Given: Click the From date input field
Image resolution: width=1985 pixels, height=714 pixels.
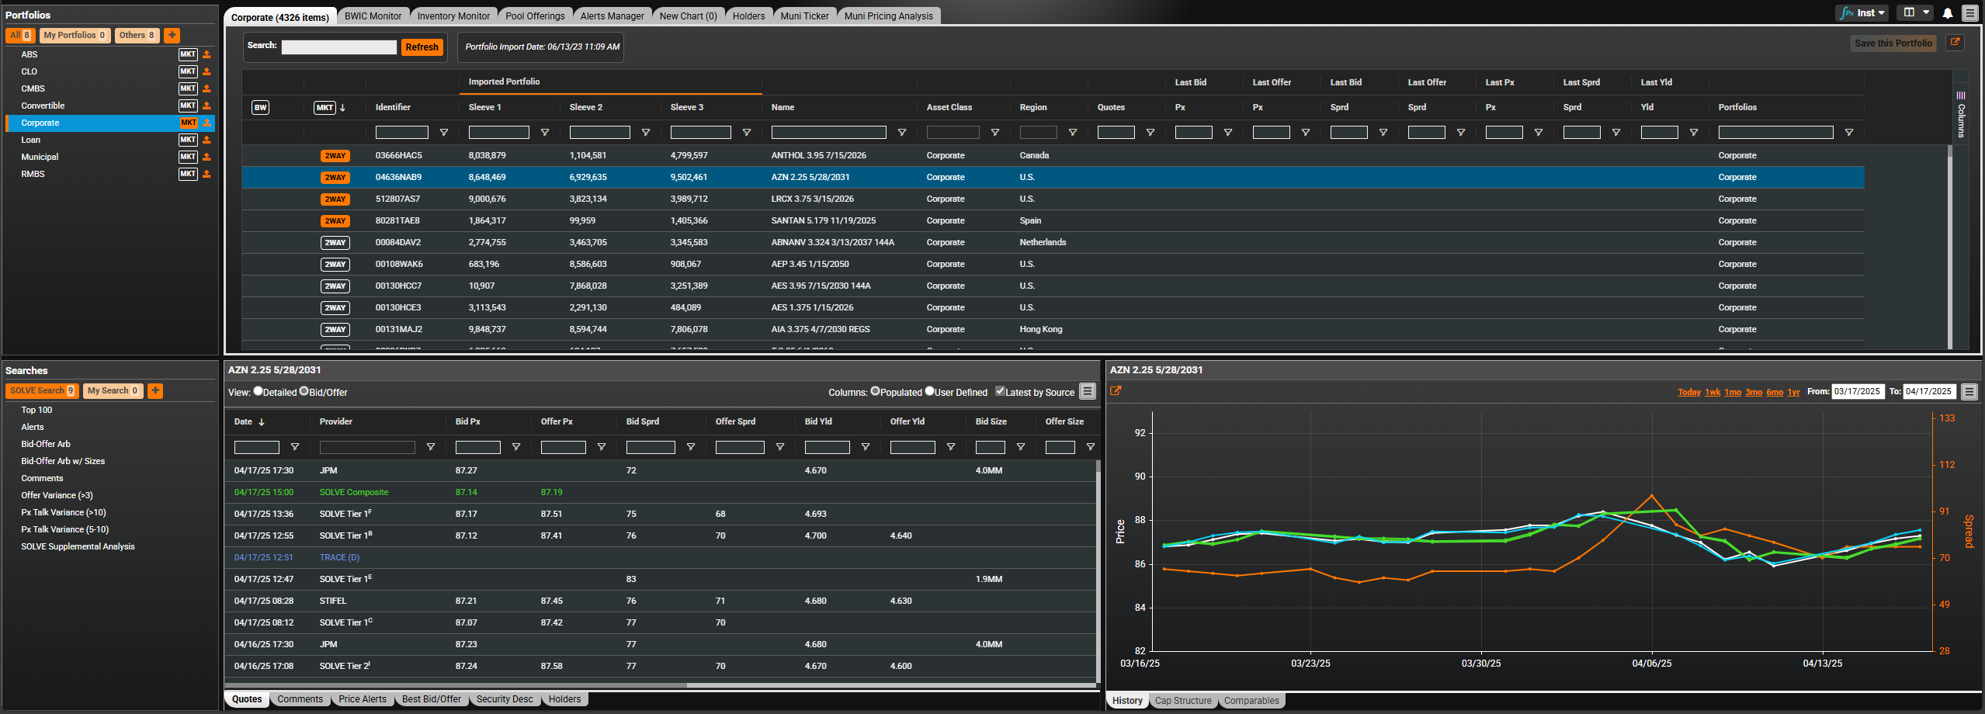Looking at the screenshot, I should pyautogui.click(x=1857, y=392).
